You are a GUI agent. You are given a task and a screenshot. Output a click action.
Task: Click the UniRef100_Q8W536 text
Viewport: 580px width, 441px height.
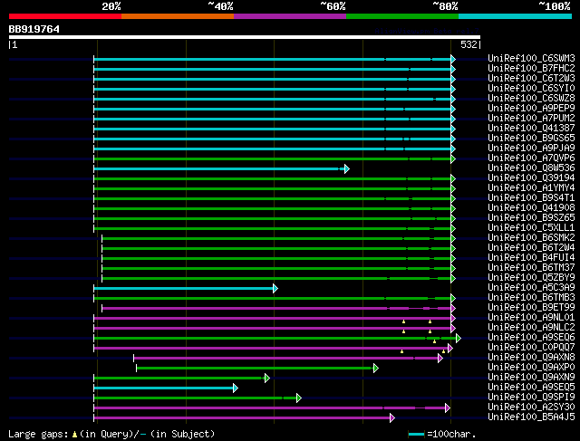pos(531,168)
